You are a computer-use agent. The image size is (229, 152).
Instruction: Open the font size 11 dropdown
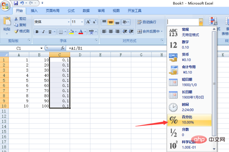point(82,22)
